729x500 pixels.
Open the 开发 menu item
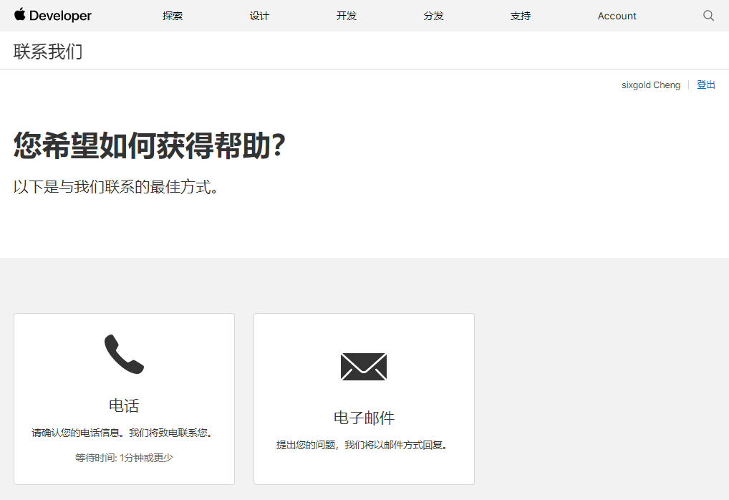pos(347,16)
